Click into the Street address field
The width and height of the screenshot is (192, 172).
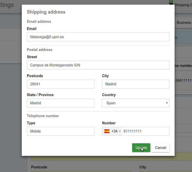point(98,65)
